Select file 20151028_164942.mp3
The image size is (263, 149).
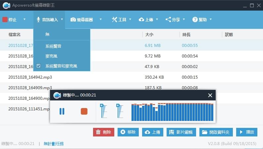click(x=30, y=77)
